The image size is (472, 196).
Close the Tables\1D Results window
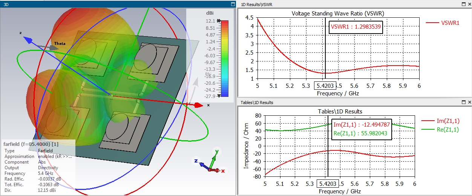coord(469,102)
